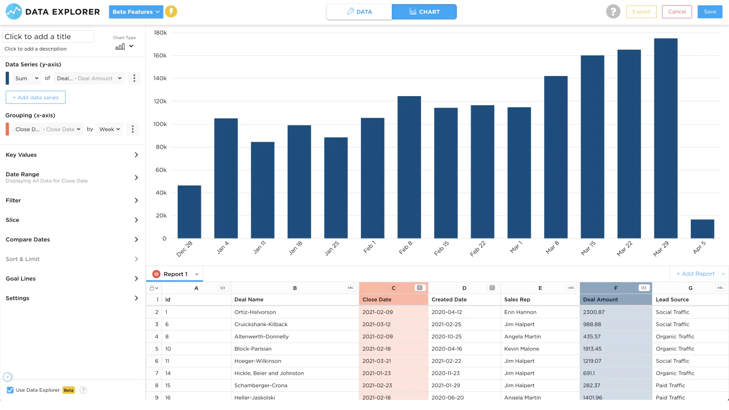The width and height of the screenshot is (729, 410).
Task: Open data series three-dot options menu
Action: coord(134,78)
